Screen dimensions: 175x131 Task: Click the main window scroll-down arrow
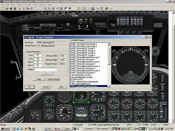click(x=173, y=121)
